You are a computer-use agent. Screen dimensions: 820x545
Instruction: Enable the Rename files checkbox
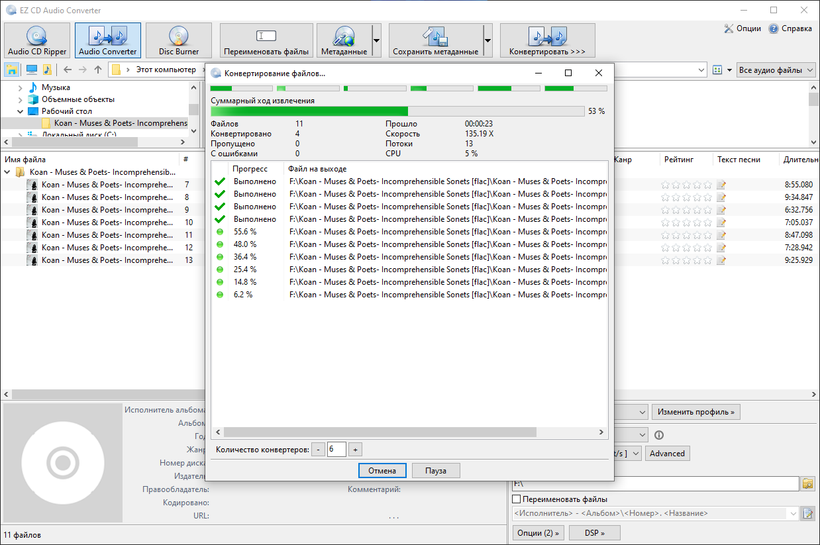pyautogui.click(x=517, y=499)
